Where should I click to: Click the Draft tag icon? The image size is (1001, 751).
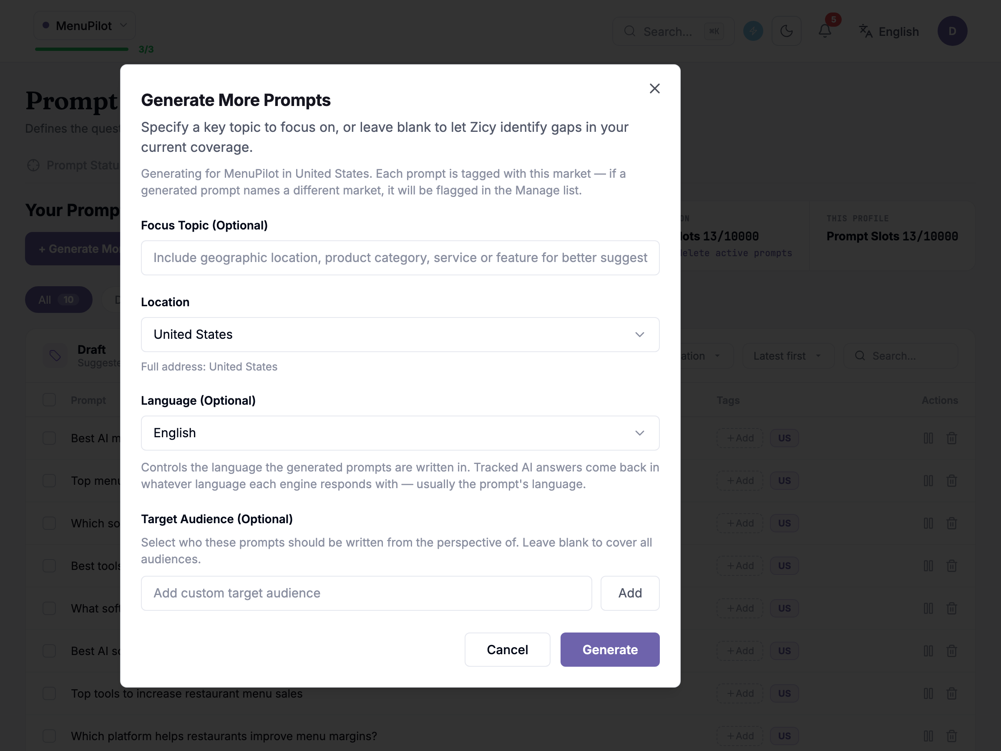point(55,356)
